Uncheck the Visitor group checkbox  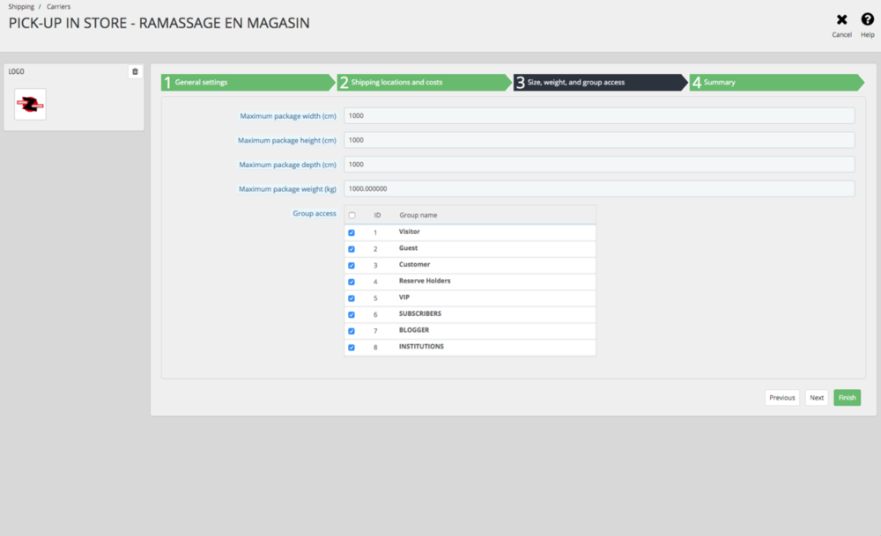352,232
